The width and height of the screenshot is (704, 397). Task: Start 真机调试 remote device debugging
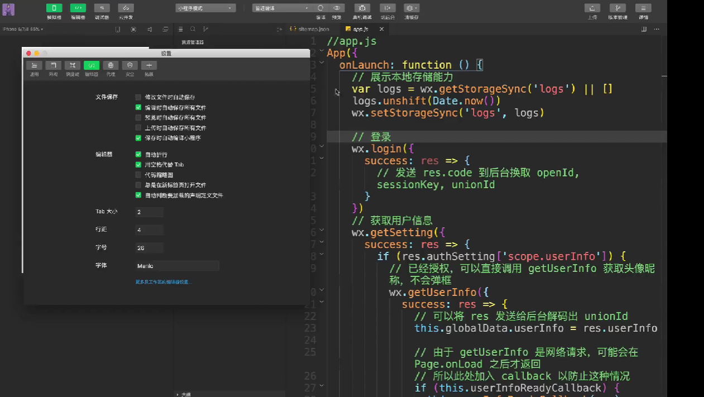pyautogui.click(x=362, y=8)
